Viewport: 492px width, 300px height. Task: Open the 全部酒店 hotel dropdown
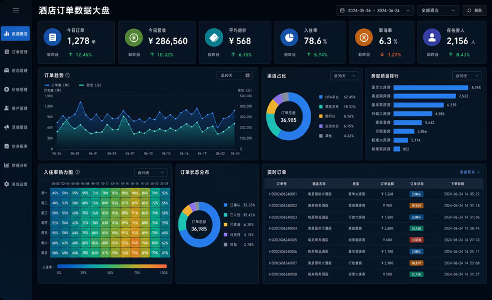pyautogui.click(x=438, y=10)
